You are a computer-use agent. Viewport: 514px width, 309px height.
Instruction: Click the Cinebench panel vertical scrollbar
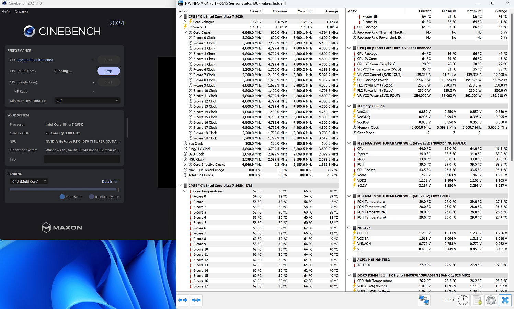tap(127, 128)
